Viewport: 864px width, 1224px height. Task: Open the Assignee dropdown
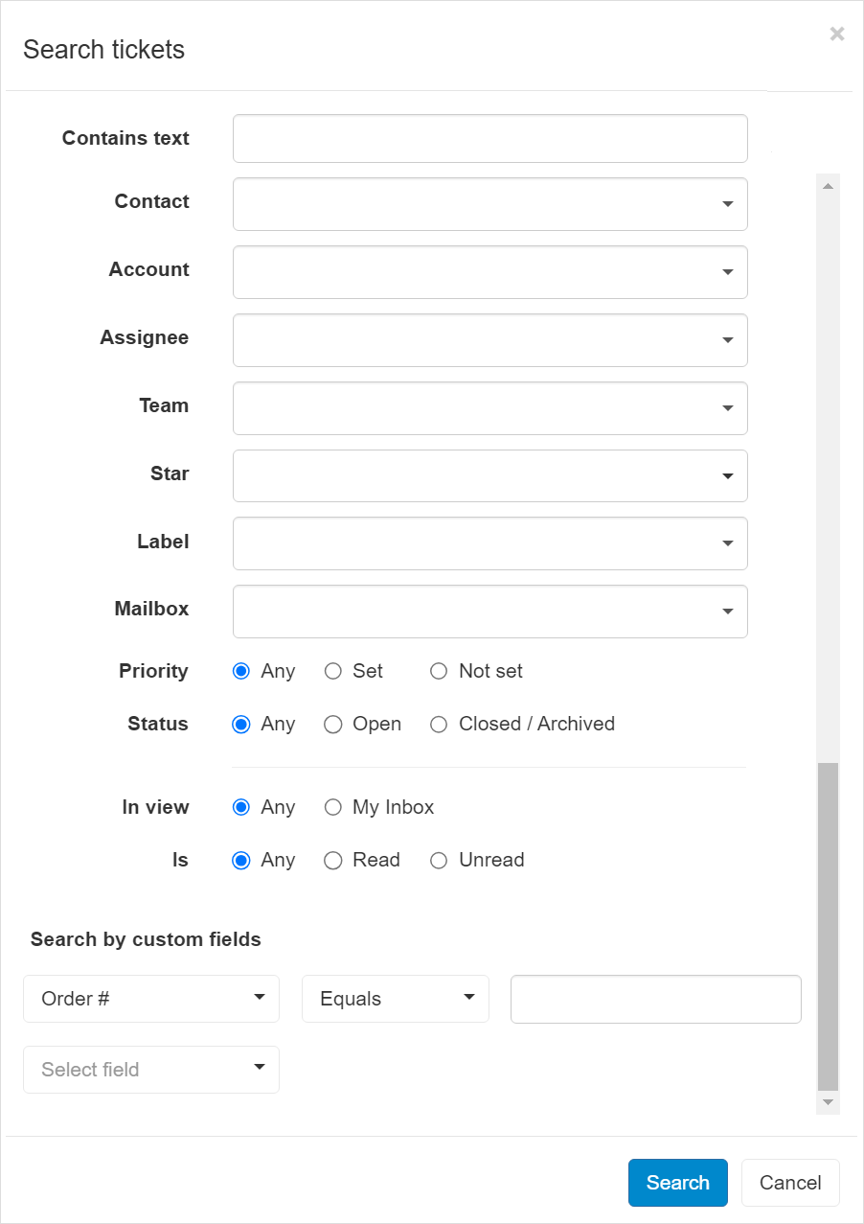click(489, 340)
